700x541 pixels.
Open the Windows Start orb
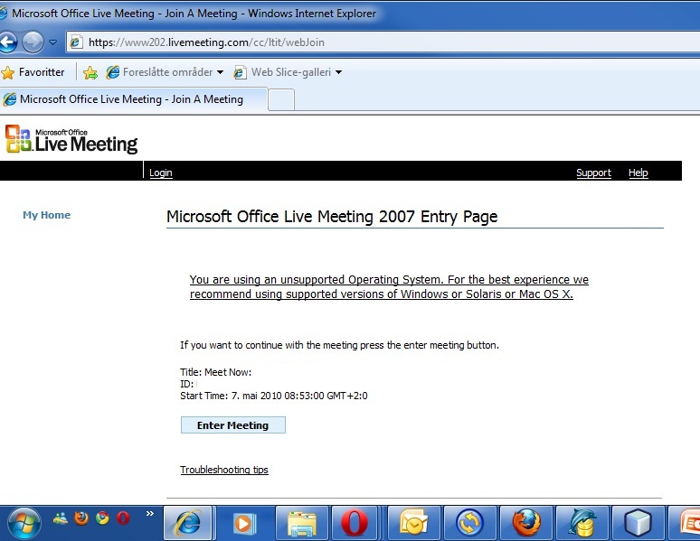24,523
